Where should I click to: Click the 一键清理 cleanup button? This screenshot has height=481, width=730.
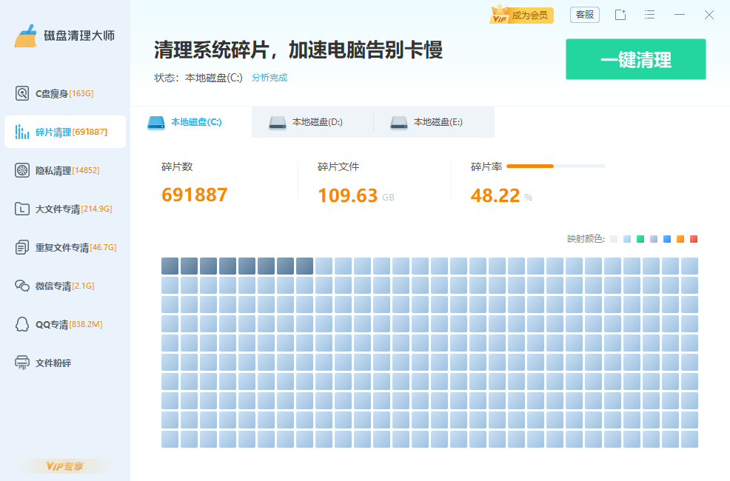tap(635, 58)
